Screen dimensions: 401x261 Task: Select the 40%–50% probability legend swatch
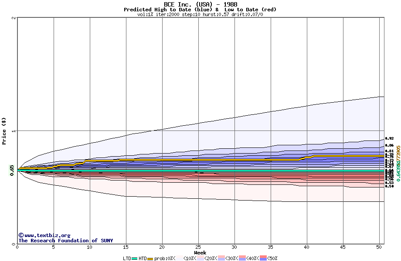263,258
